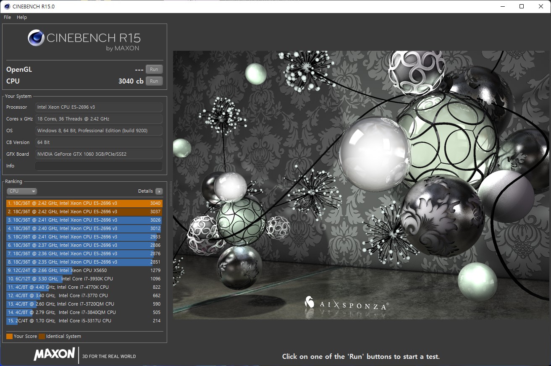Select the Xeon X5650 ranking row

point(84,270)
